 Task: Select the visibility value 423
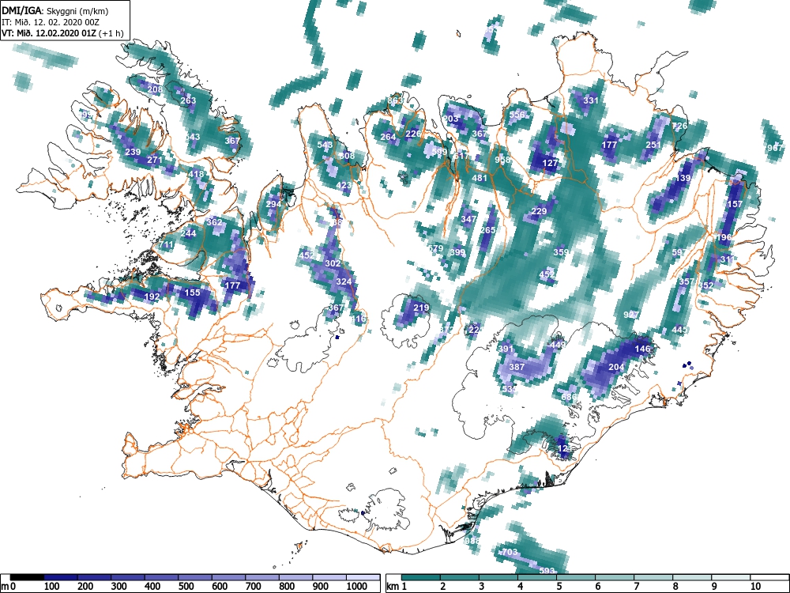pos(344,185)
